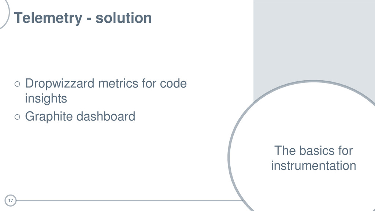Select the slide title 'Telemetry - solution'
Screen dimensions: 375x211
point(83,18)
